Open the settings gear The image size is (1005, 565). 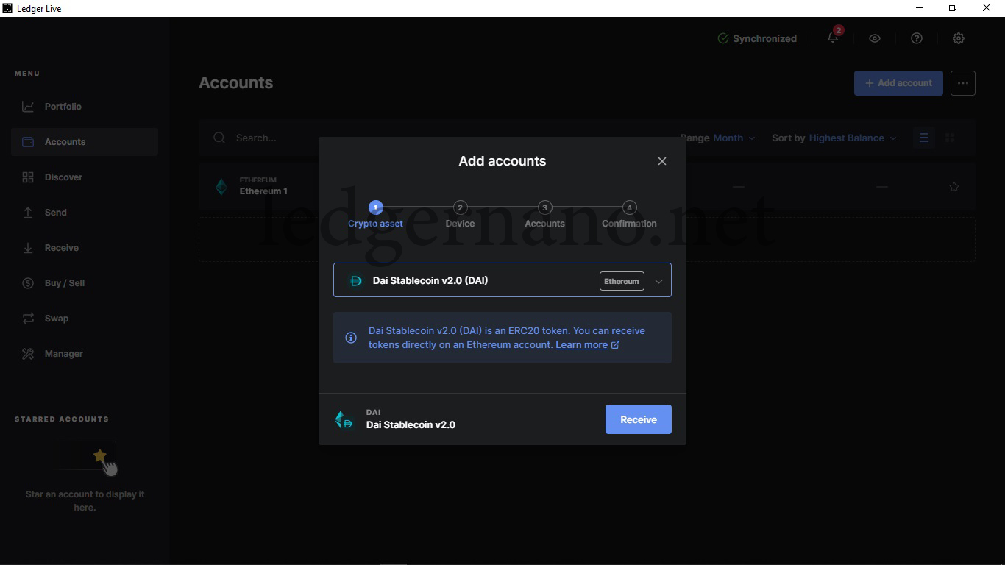click(959, 38)
